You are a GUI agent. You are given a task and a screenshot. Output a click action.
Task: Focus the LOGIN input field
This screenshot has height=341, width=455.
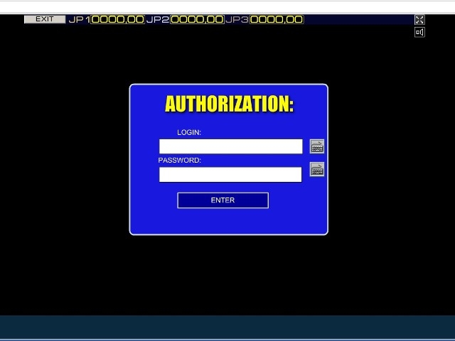[x=230, y=146]
